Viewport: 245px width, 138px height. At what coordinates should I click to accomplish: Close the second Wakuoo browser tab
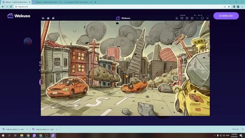pyautogui.click(x=60, y=2)
